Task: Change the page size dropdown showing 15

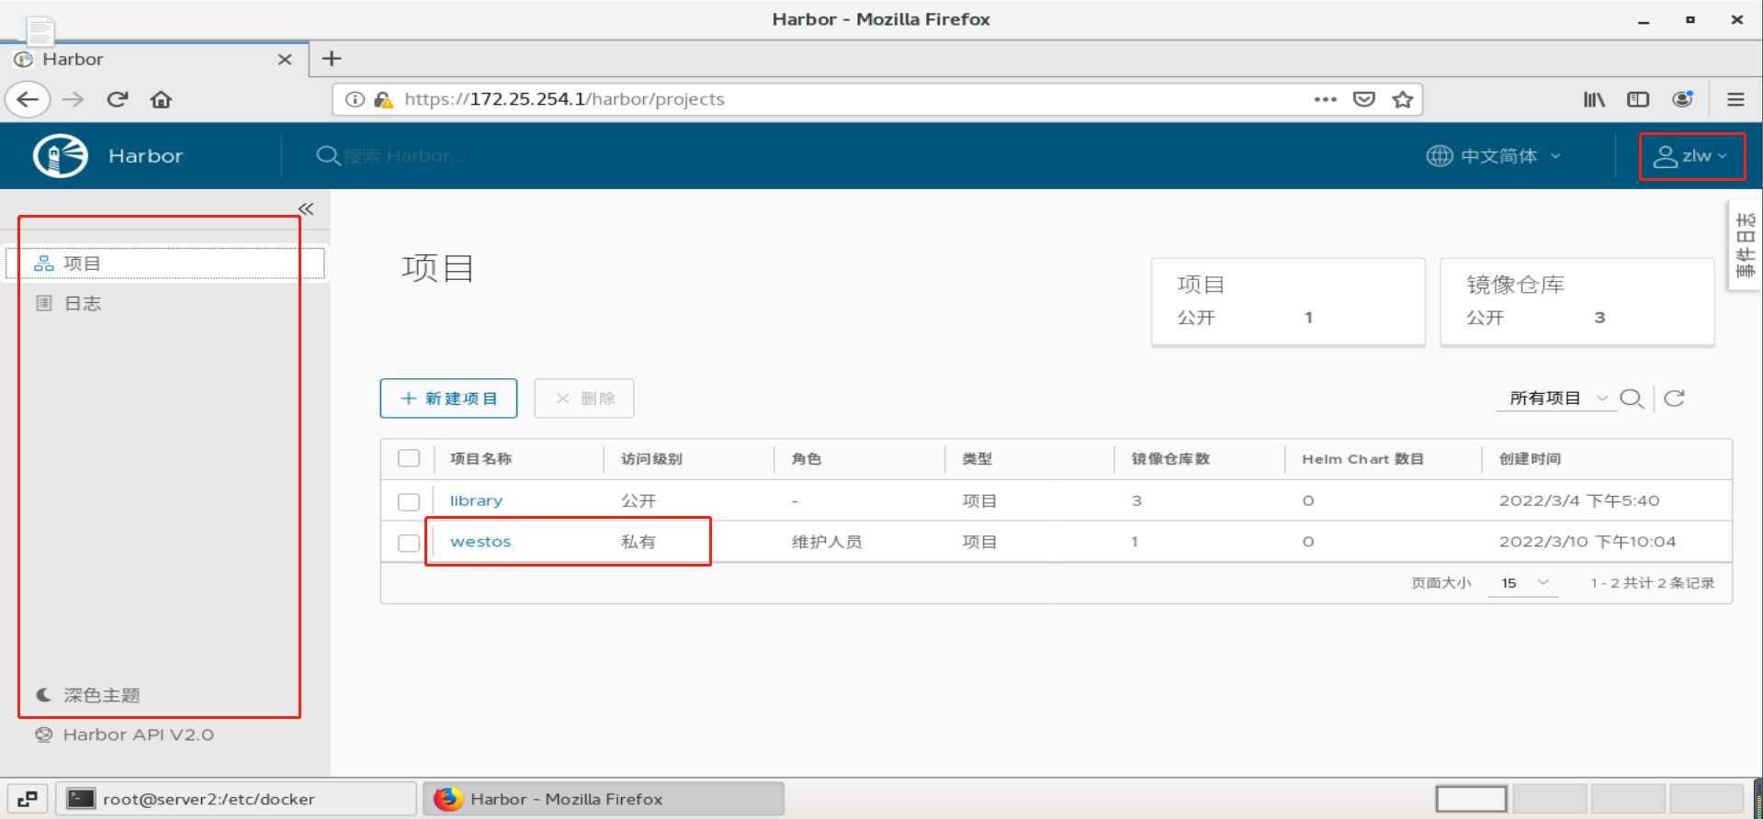Action: (1524, 583)
